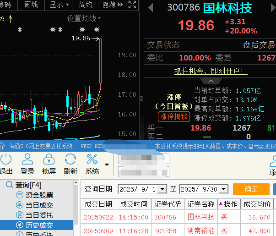The height and width of the screenshot is (236, 276).
Task: Open the dropdown arrow beside 系统
Action: (107, 165)
